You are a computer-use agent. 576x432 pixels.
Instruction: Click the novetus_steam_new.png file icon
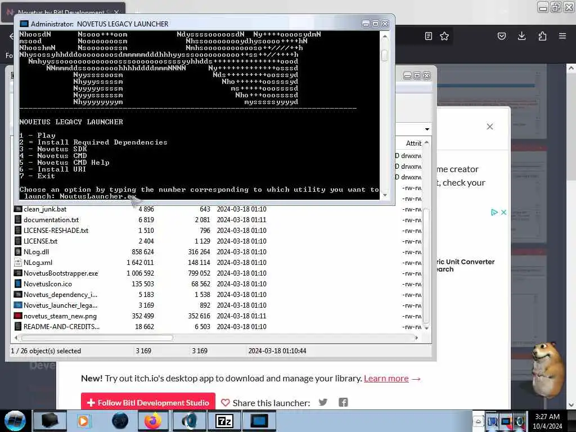tap(18, 316)
